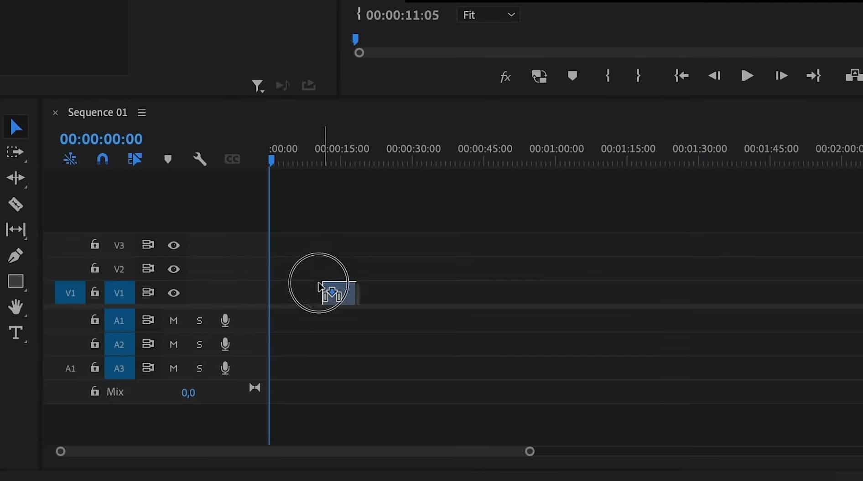Toggle sync lock for V1
Image resolution: width=863 pixels, height=481 pixels.
[x=148, y=292]
